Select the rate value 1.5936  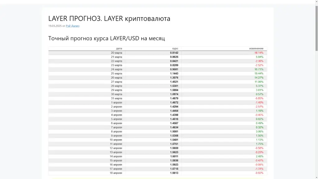174,161
